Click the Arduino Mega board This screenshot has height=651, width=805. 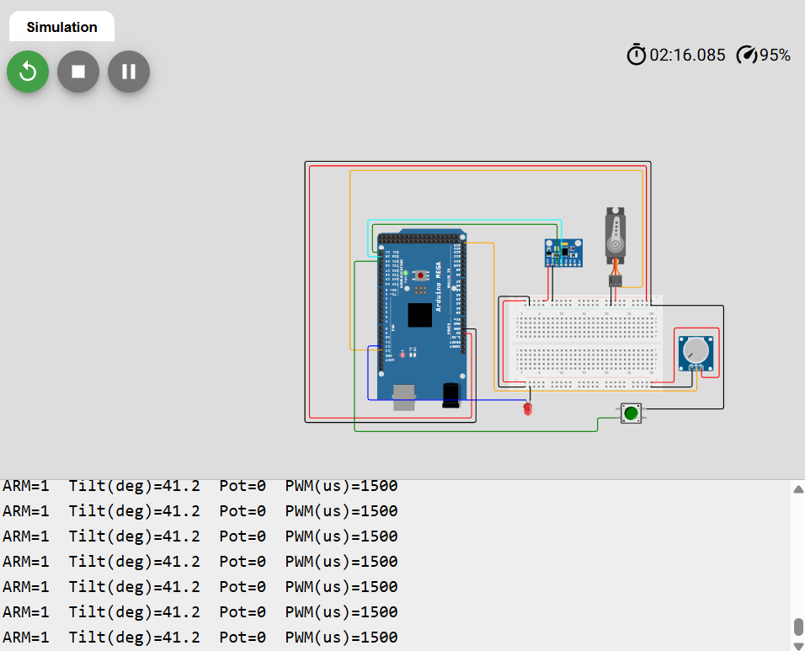coord(421,316)
